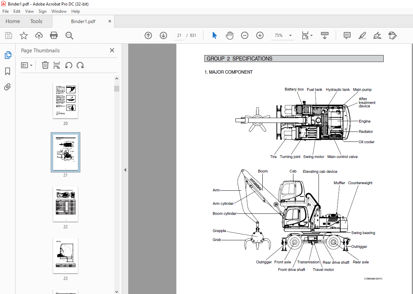Image resolution: width=413 pixels, height=294 pixels.
Task: Open the zoom level 75% dropdown
Action: click(x=290, y=35)
